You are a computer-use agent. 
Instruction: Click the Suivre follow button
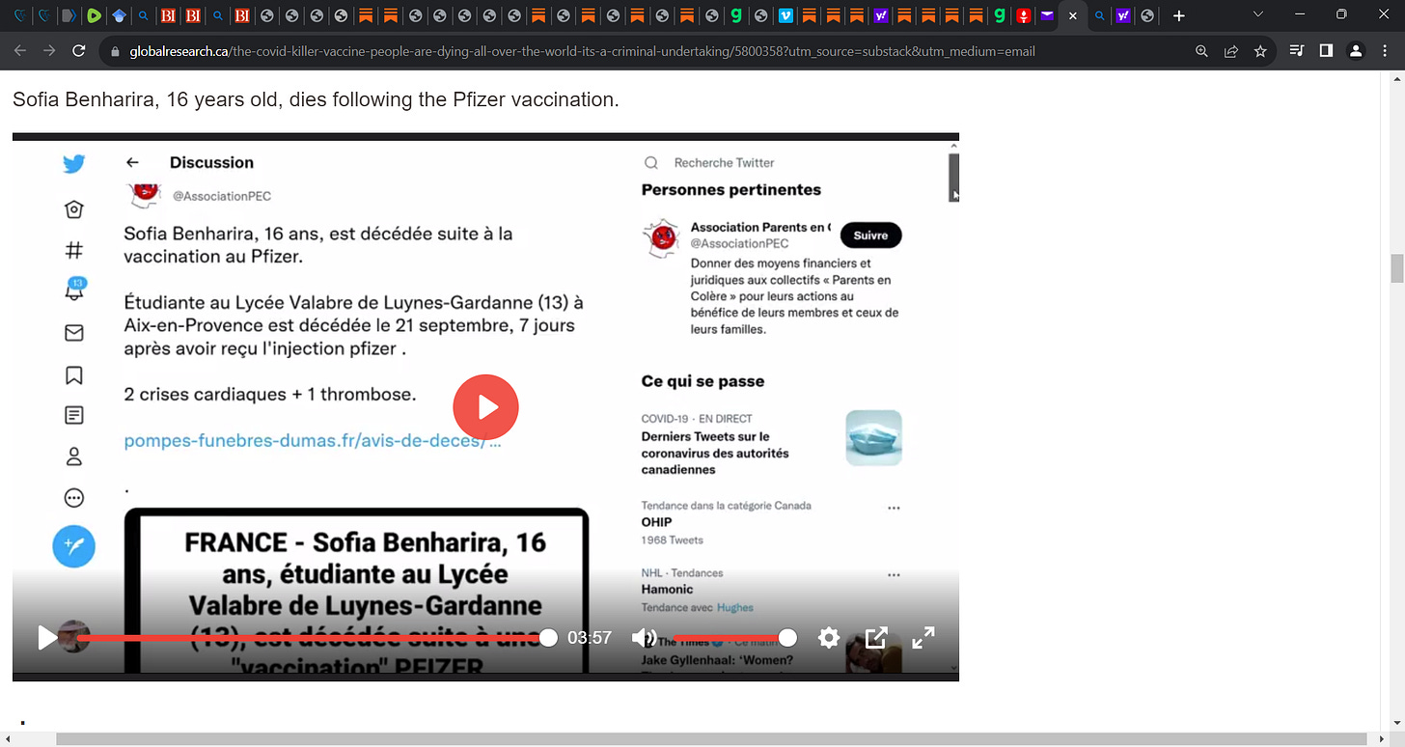[870, 235]
